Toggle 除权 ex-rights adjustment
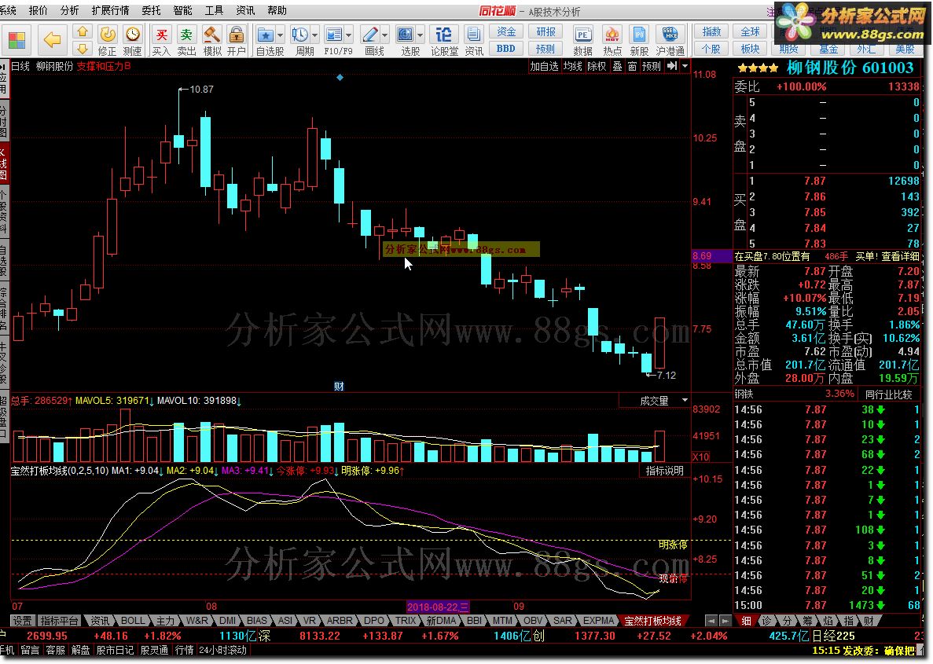 click(597, 66)
